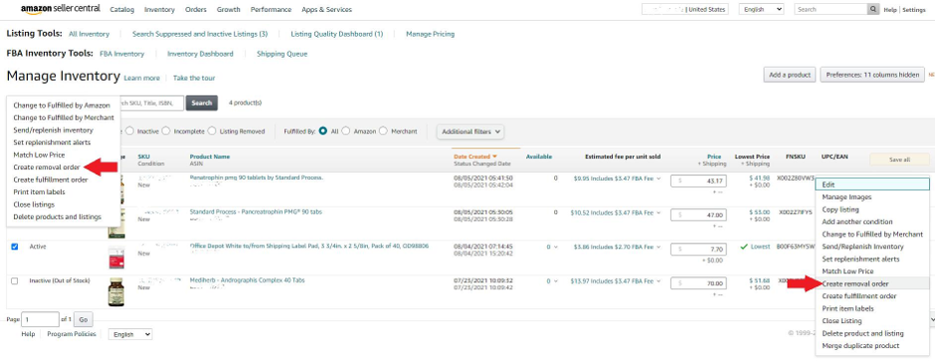Select the Listing Removed radio button

coord(212,131)
